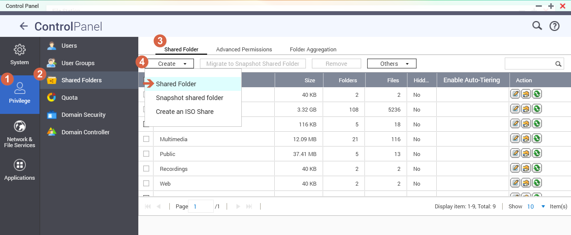This screenshot has height=235, width=571.
Task: Tick the Multimedia folder checkbox
Action: coord(146,139)
